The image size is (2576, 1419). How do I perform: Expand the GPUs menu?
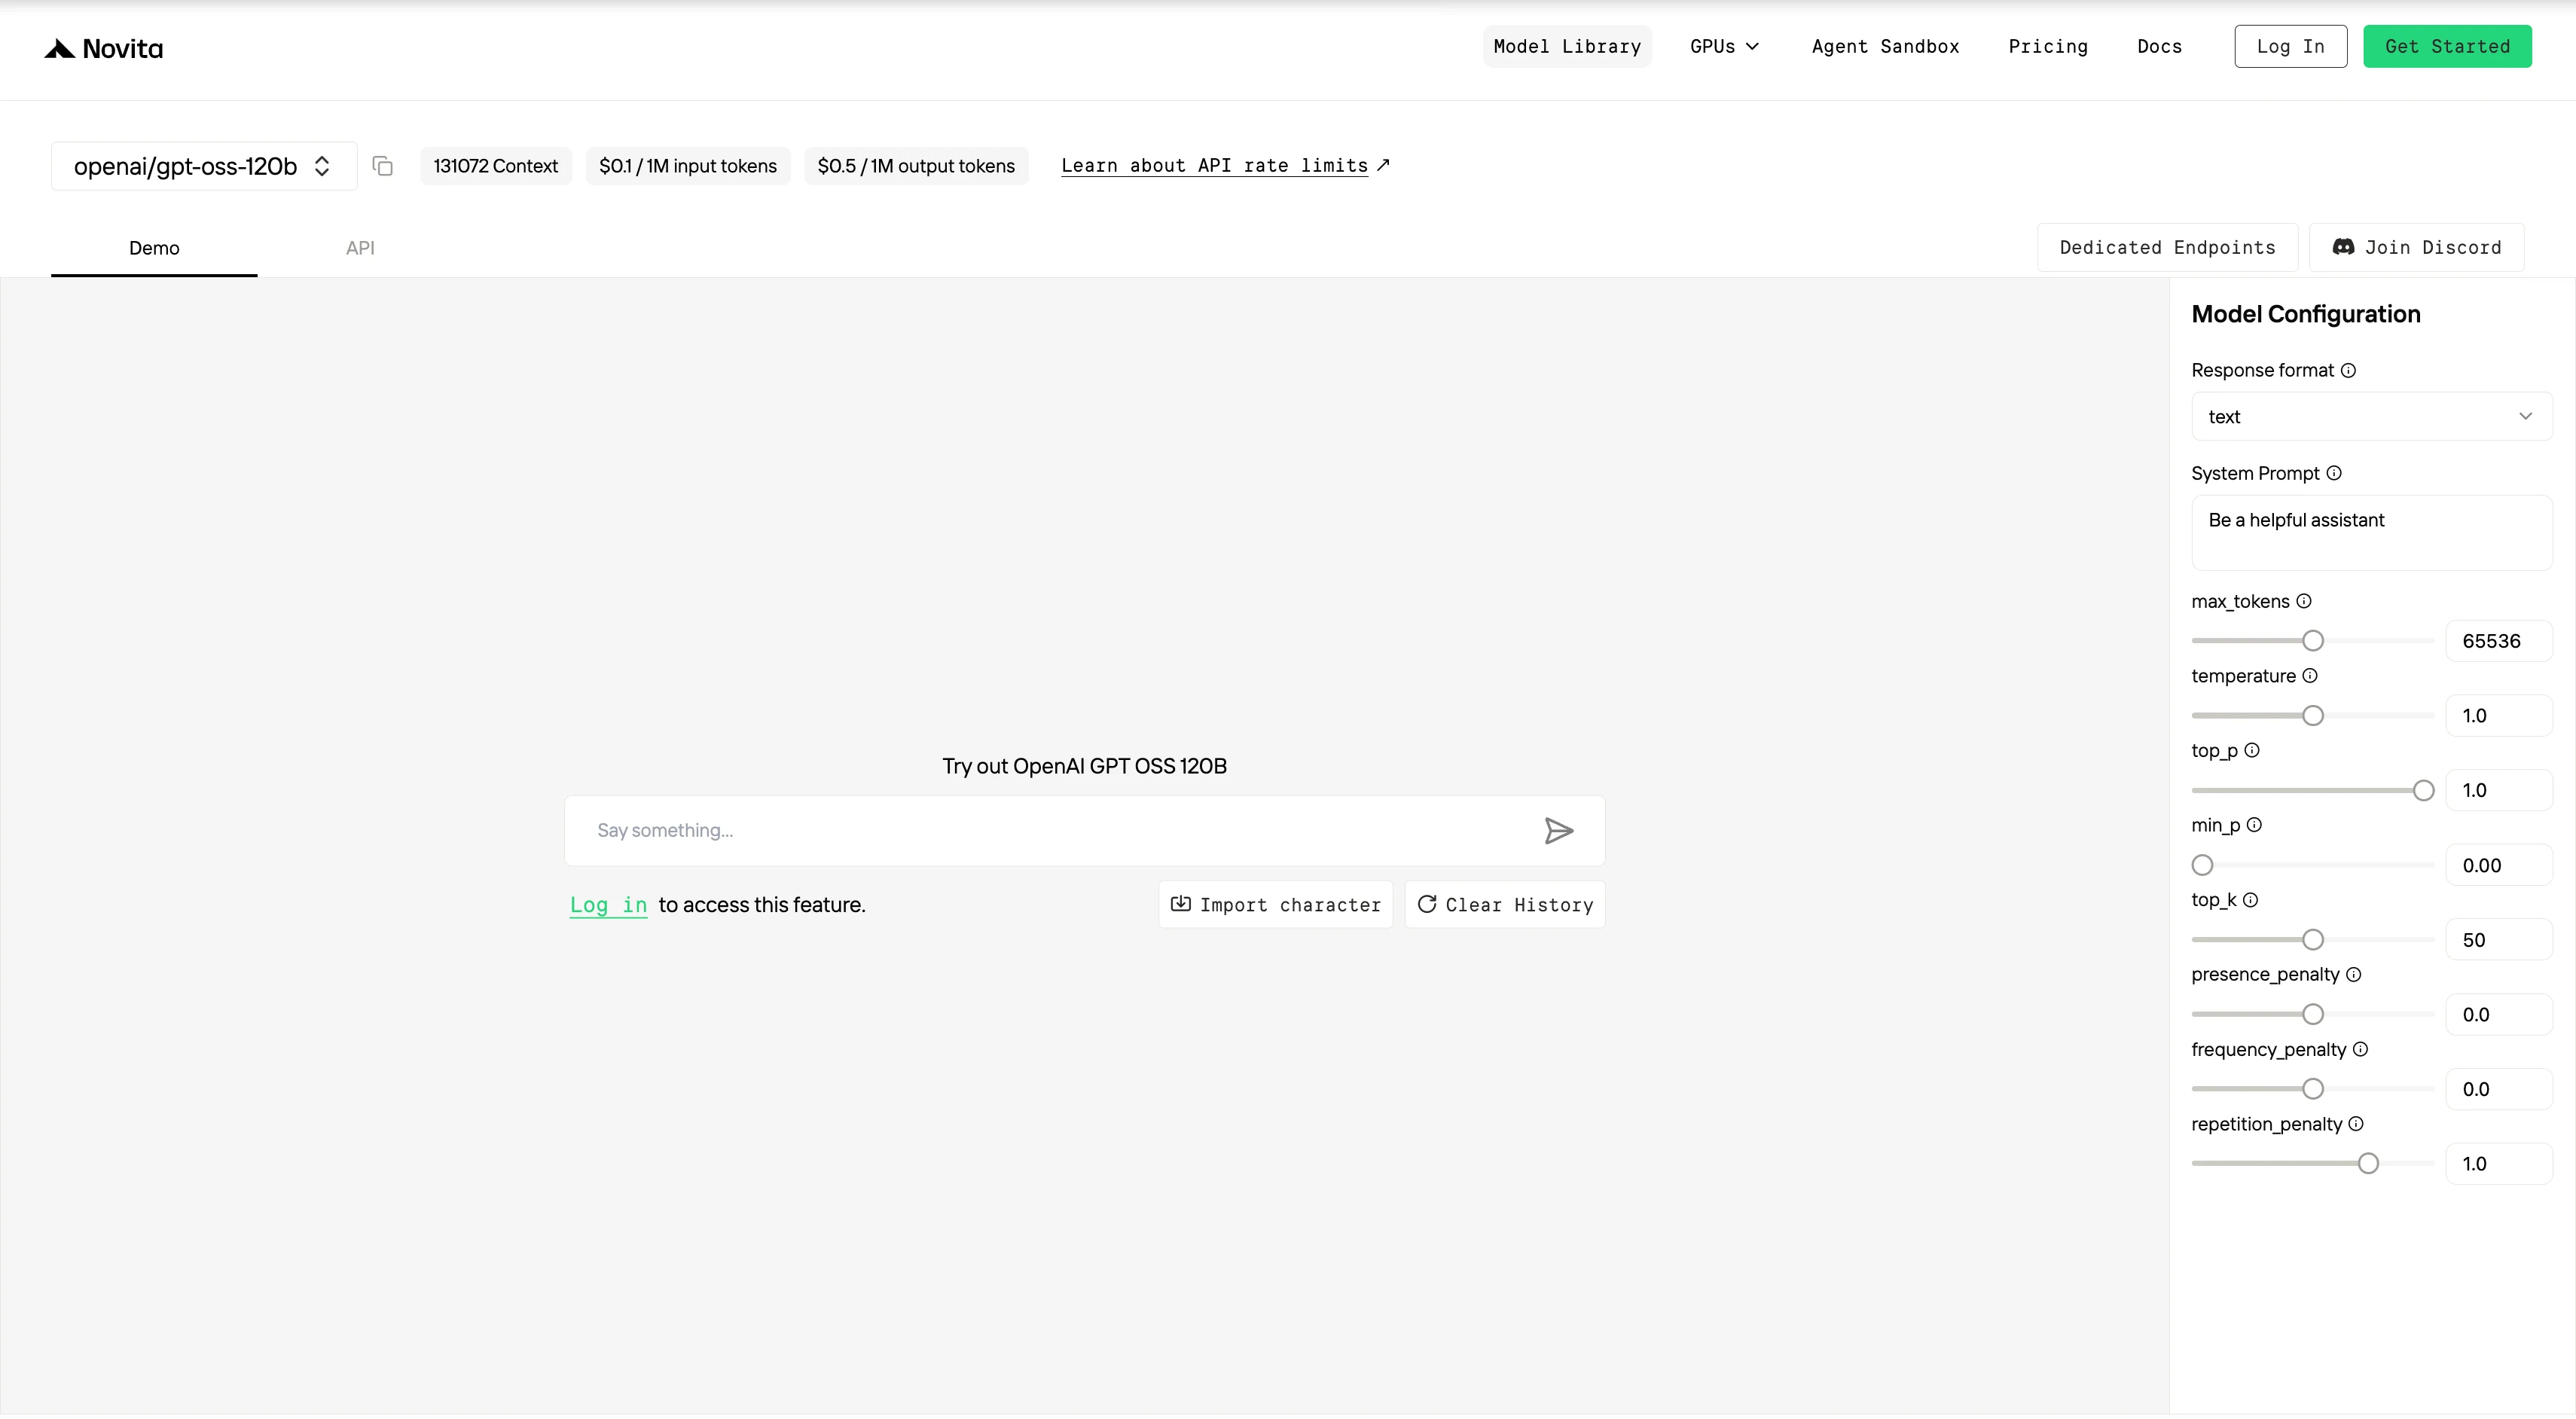tap(1724, 47)
